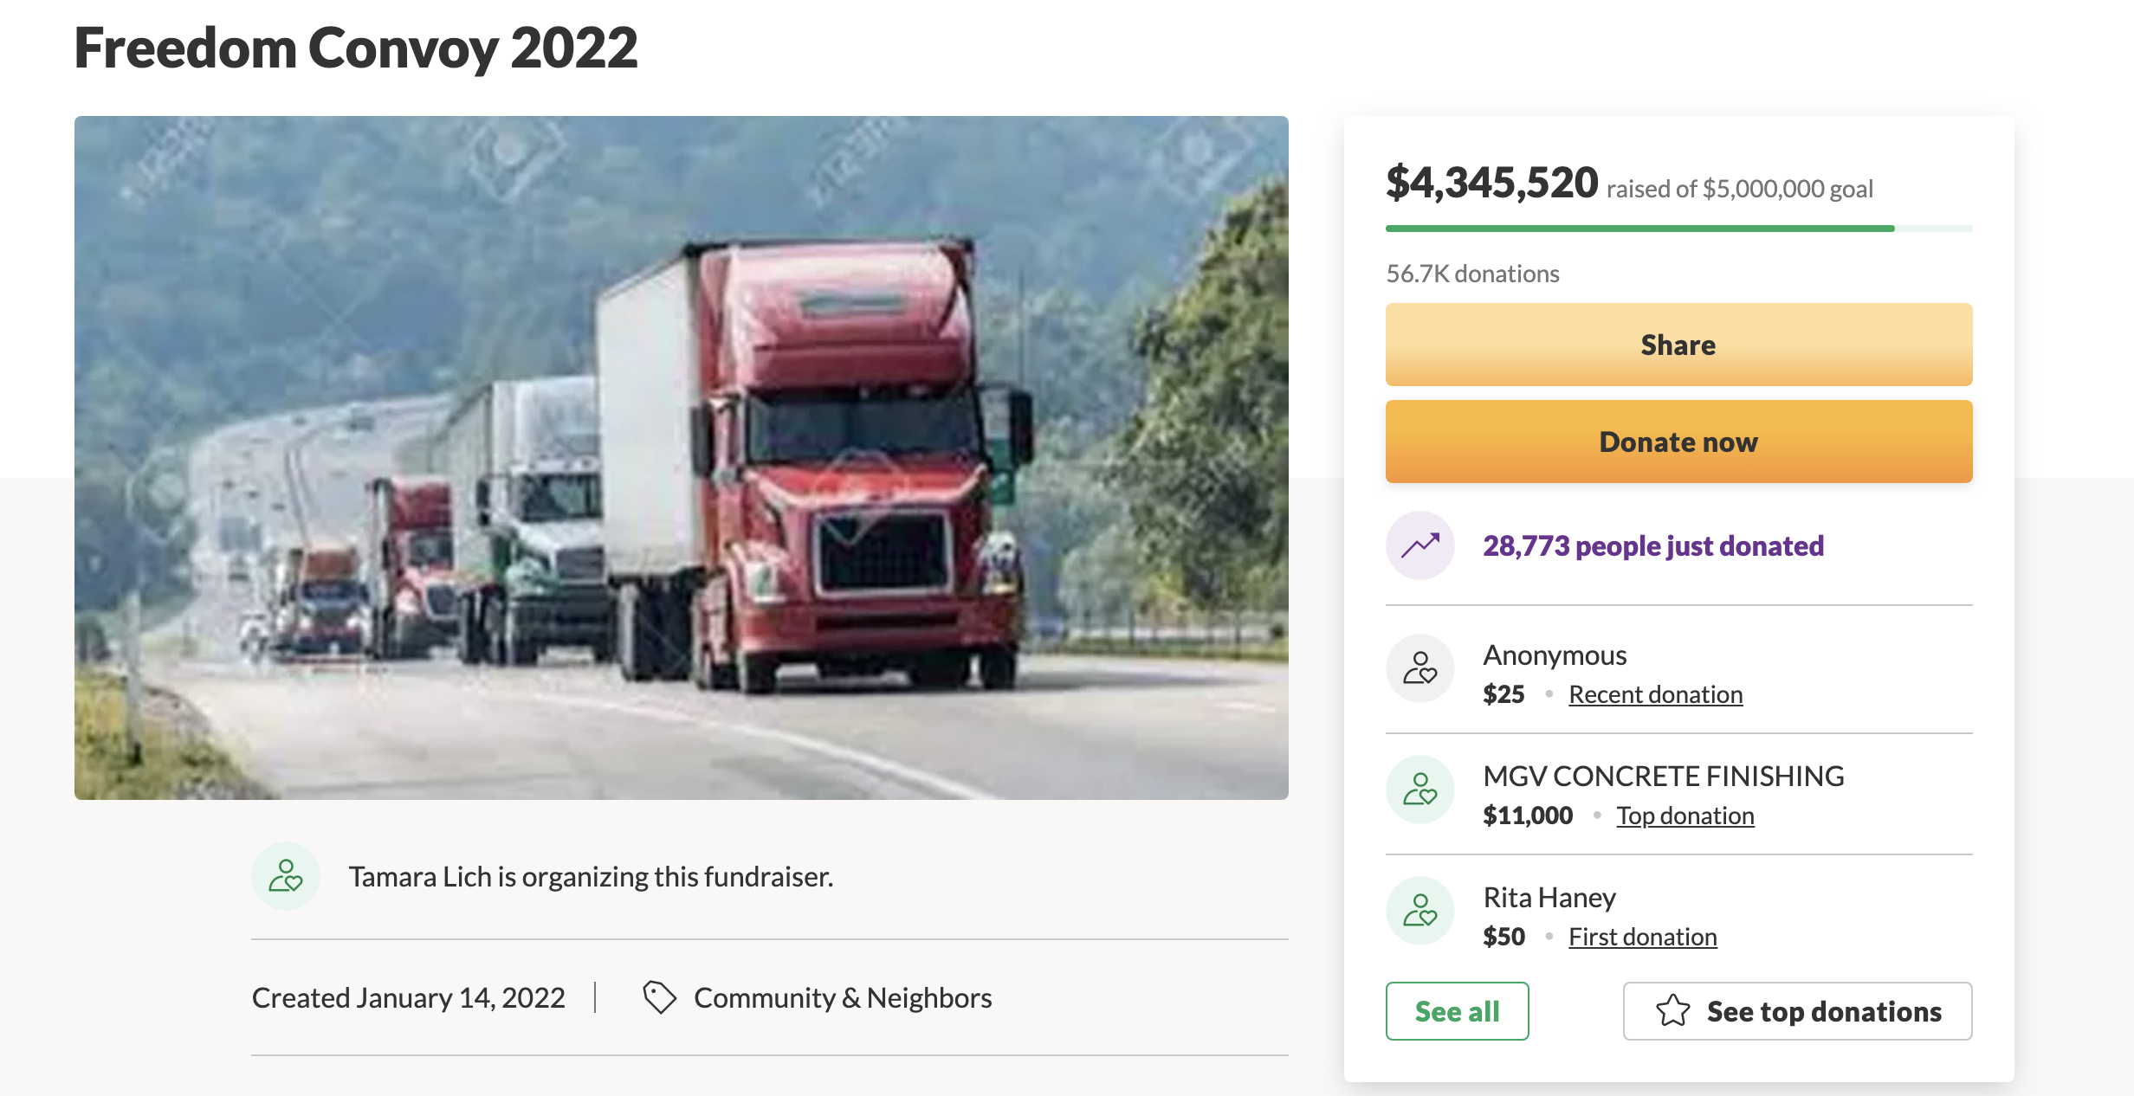This screenshot has height=1096, width=2134.
Task: Click the 28,773 people just donated text
Action: click(x=1652, y=545)
